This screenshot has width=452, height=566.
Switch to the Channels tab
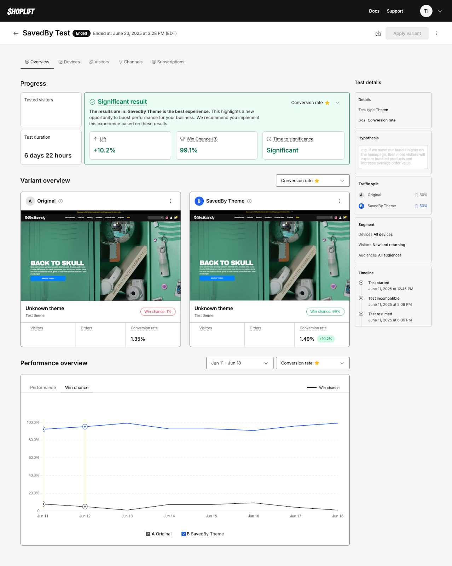pyautogui.click(x=131, y=62)
